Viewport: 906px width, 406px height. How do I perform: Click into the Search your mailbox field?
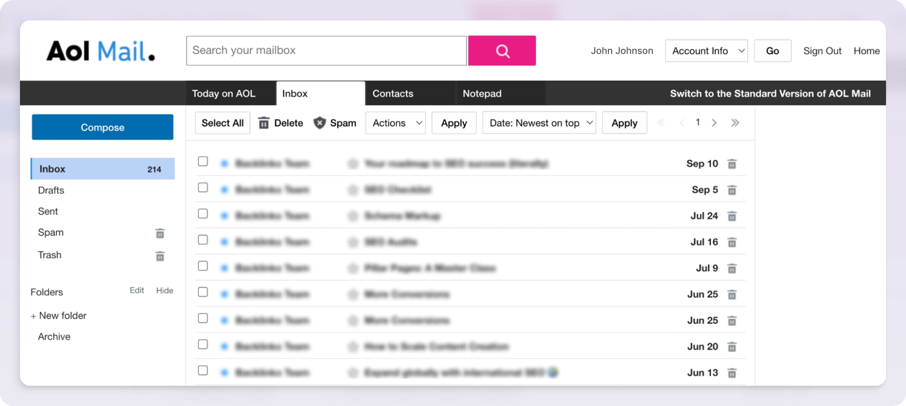tap(326, 51)
